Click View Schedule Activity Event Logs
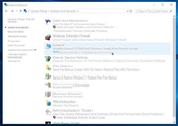Viewport: 178px width, 126px height. tap(81, 118)
